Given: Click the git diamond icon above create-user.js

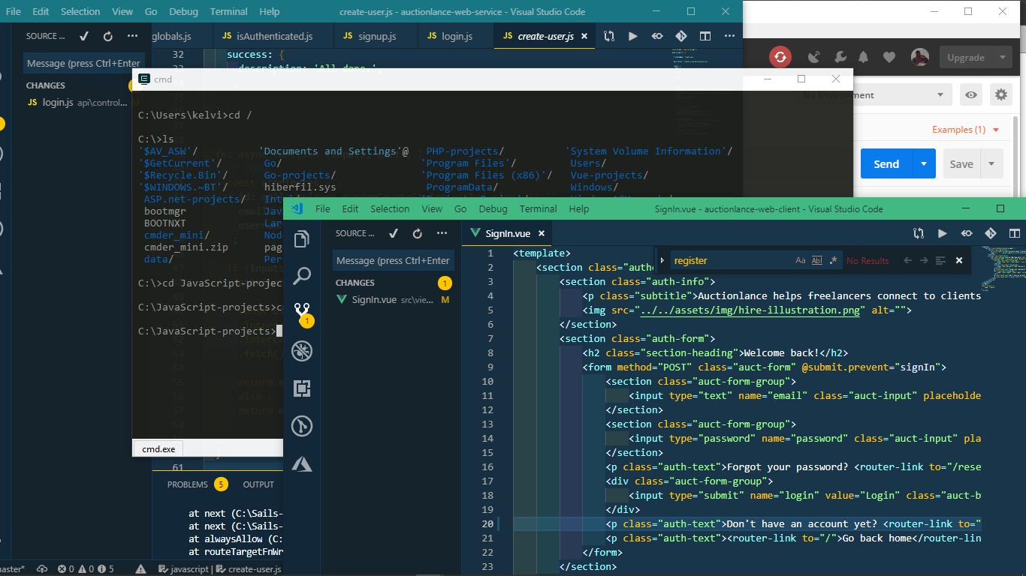Looking at the screenshot, I should click(x=681, y=36).
